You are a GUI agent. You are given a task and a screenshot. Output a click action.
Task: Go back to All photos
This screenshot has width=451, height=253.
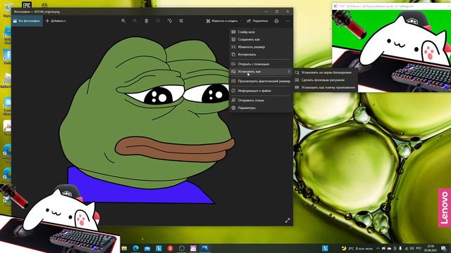click(27, 20)
